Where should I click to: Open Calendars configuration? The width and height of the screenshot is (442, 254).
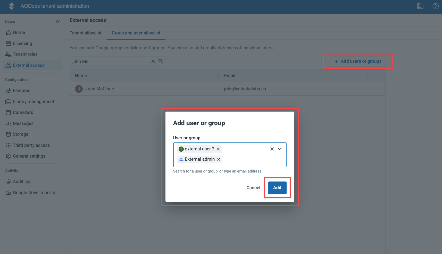click(x=32, y=112)
